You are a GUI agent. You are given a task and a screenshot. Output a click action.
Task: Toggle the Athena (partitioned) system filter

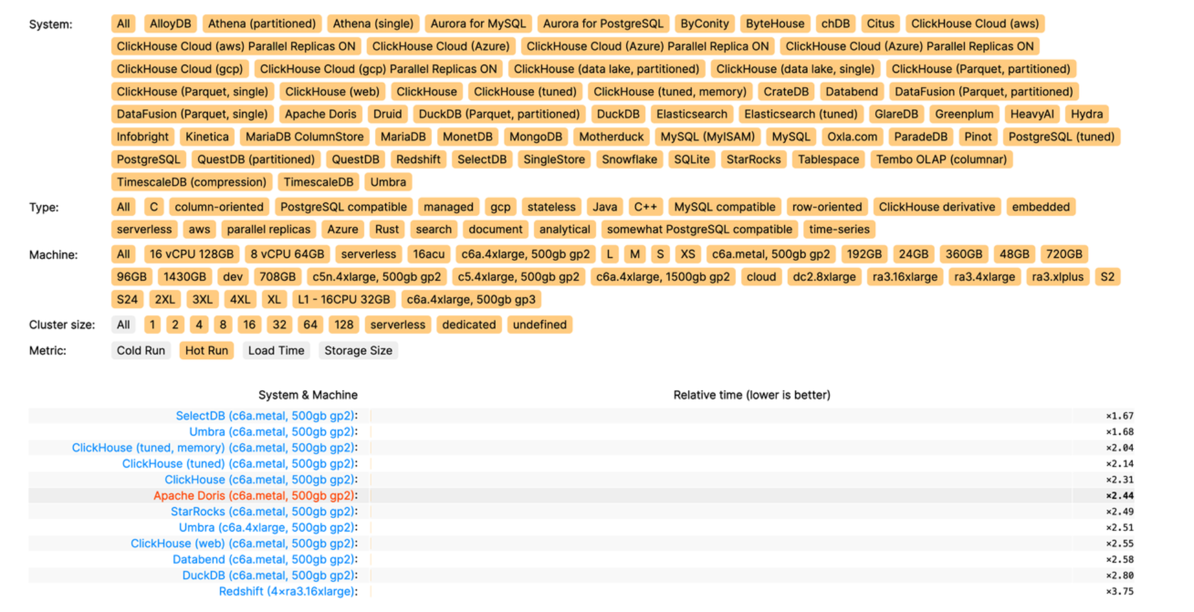[262, 24]
